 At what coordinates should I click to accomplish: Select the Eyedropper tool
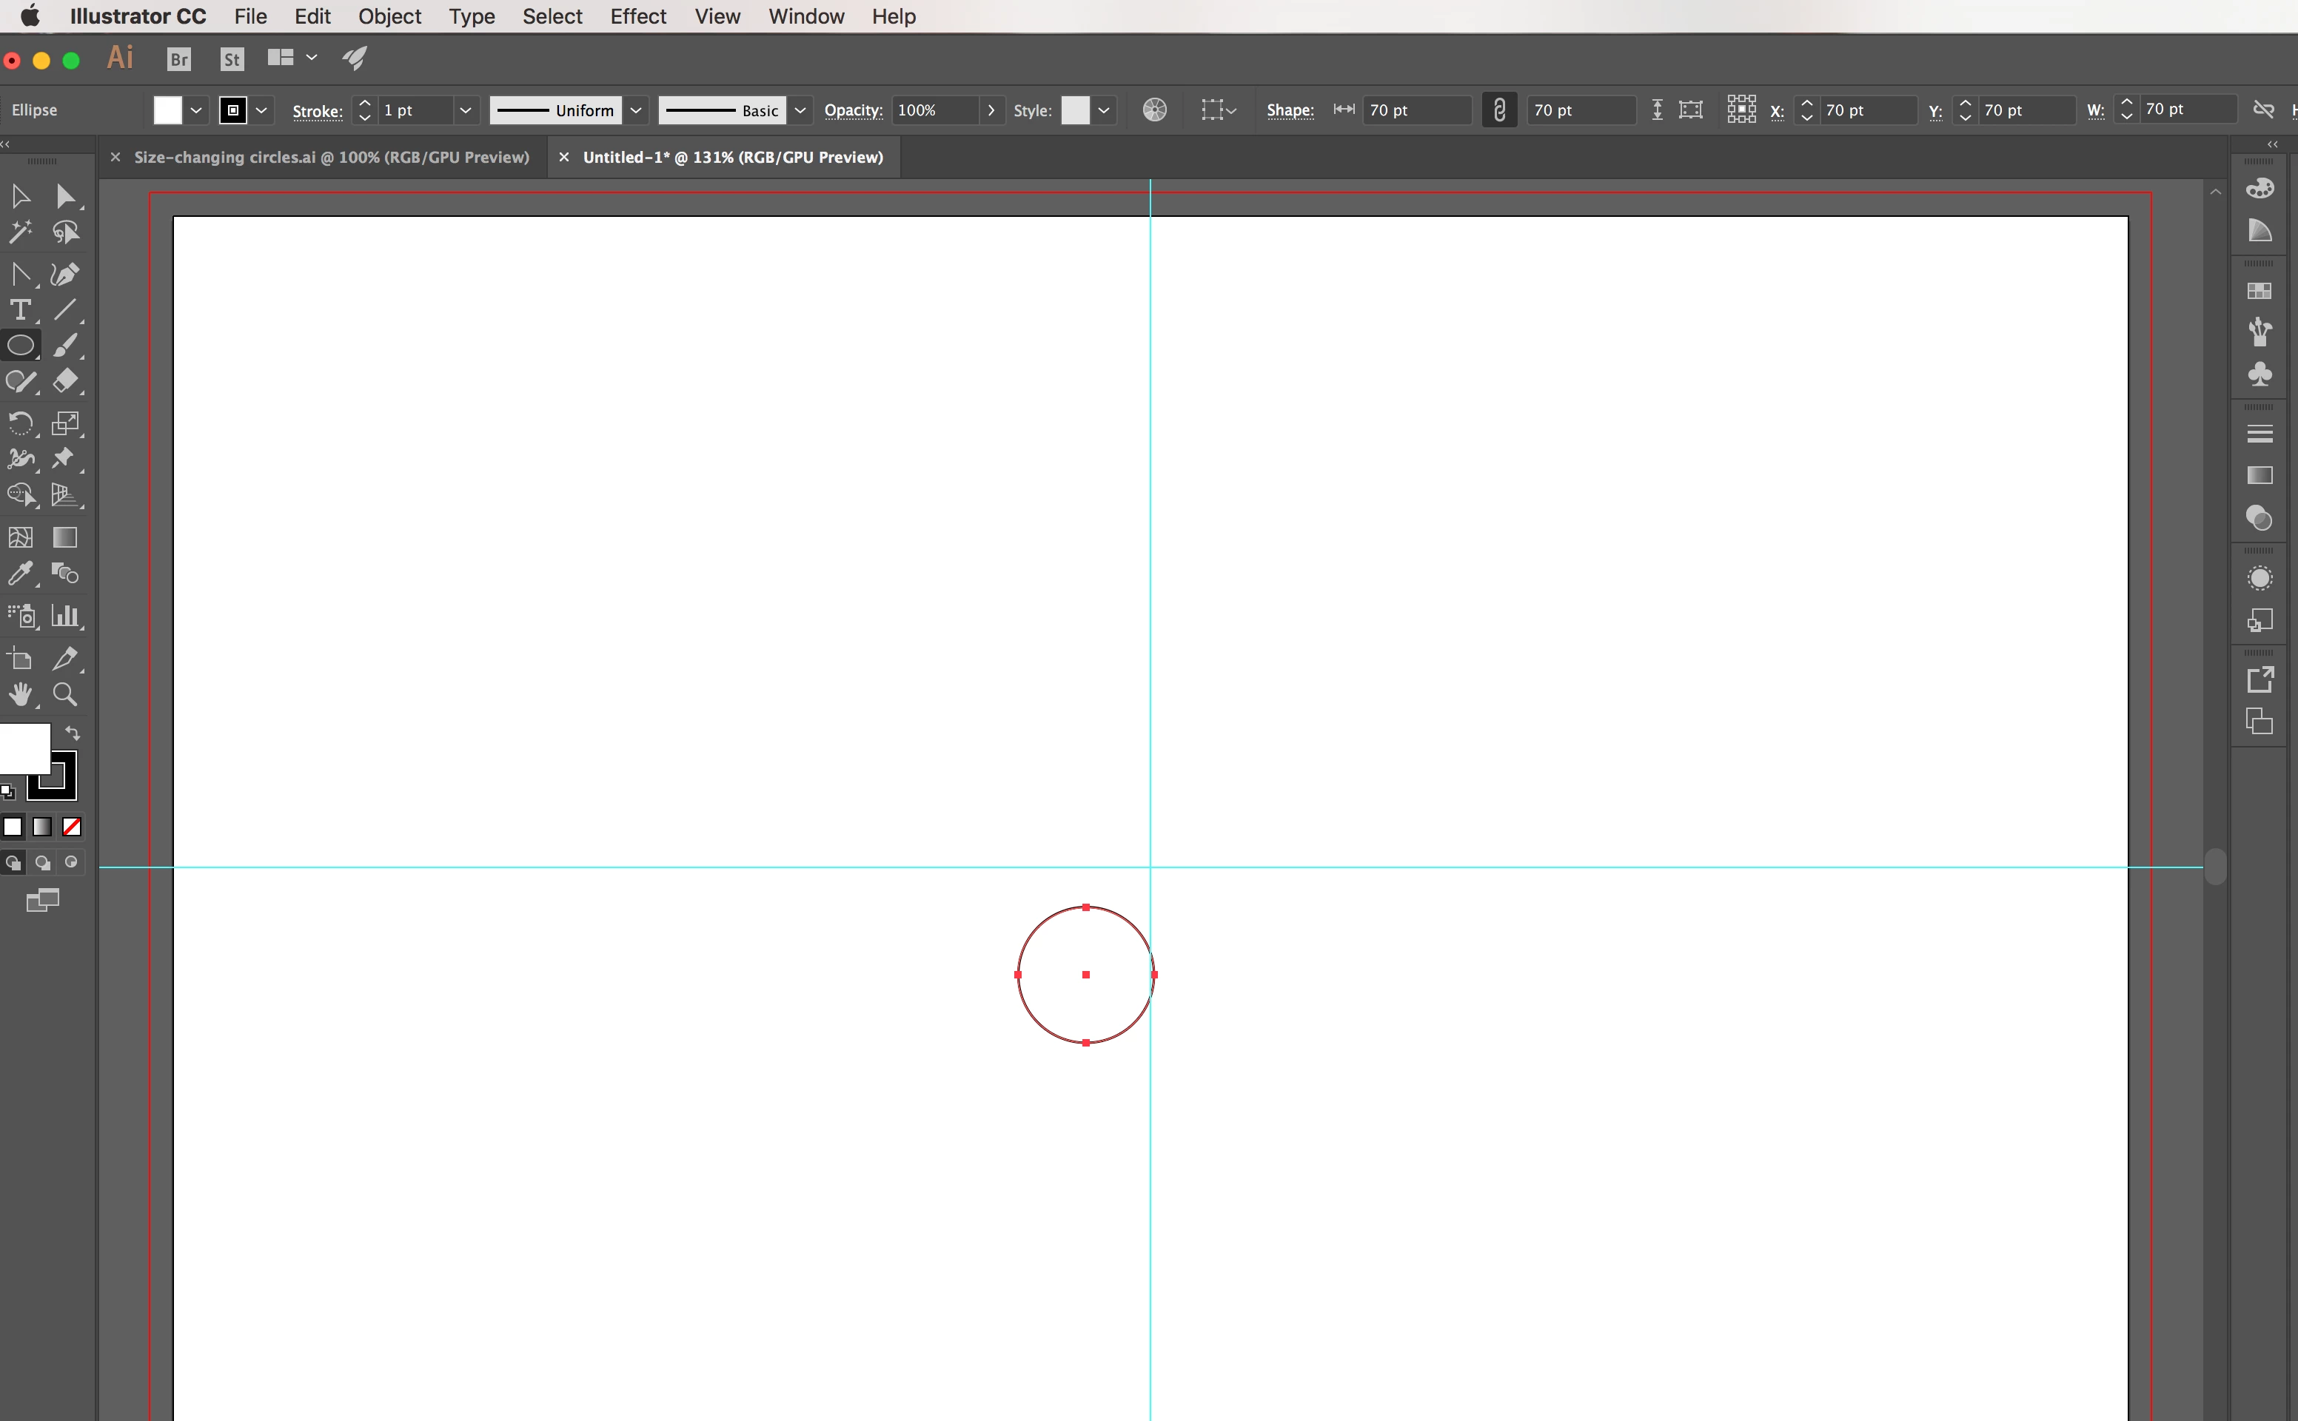coord(20,574)
